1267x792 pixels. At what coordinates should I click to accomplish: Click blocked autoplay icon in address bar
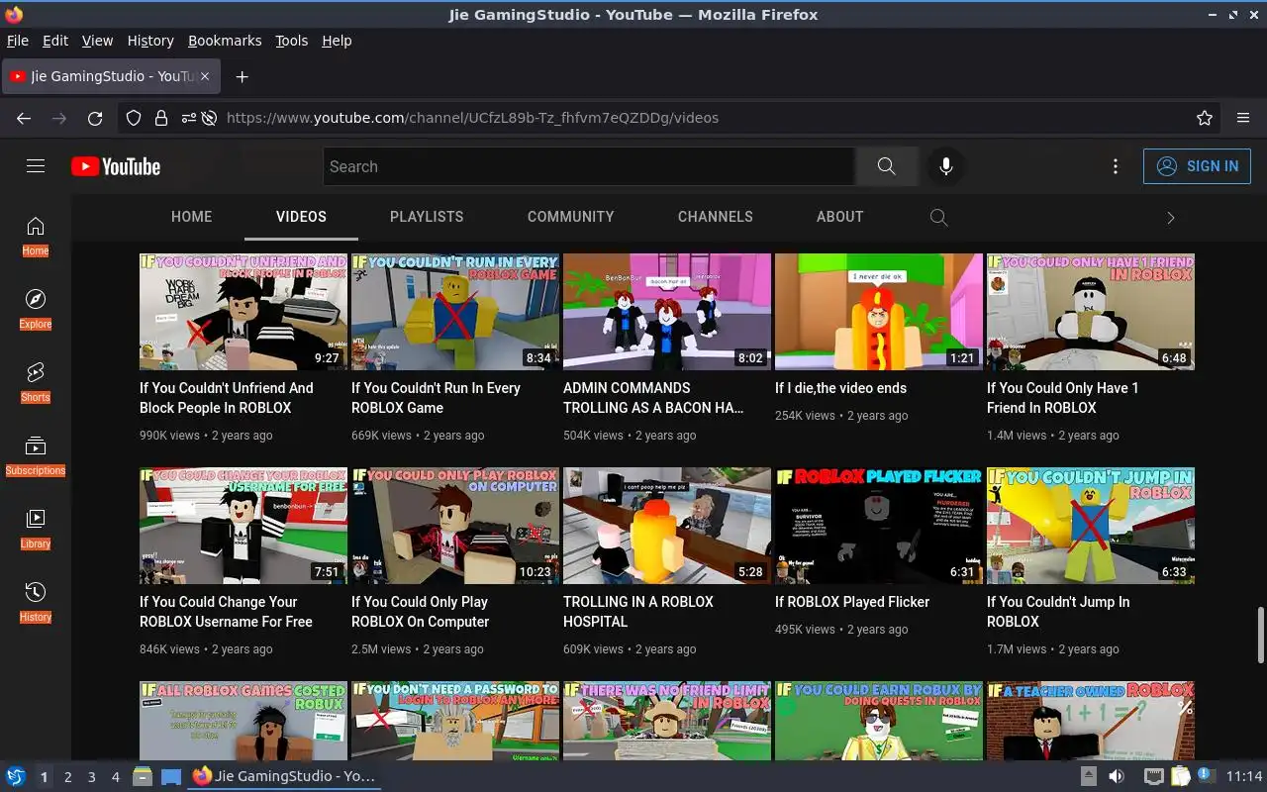coord(210,118)
